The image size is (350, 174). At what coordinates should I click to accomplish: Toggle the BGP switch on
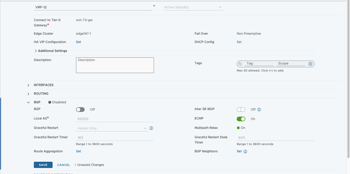[80, 110]
